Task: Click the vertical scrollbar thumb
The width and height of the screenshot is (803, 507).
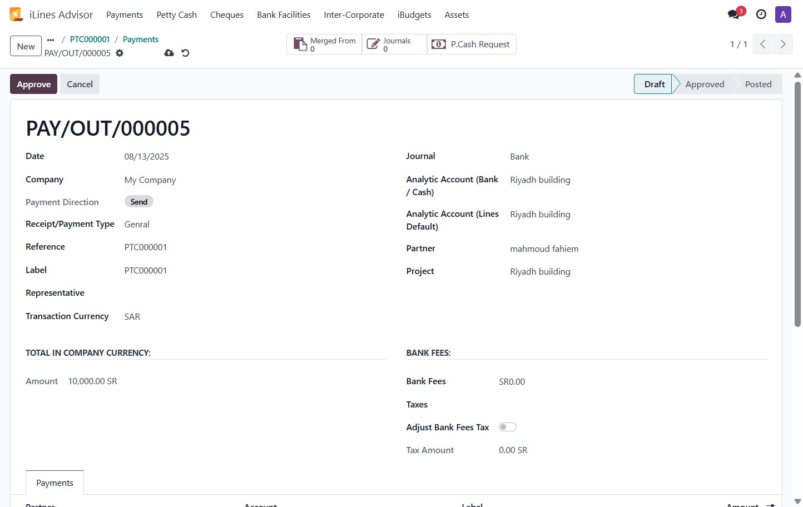Action: pos(797,204)
